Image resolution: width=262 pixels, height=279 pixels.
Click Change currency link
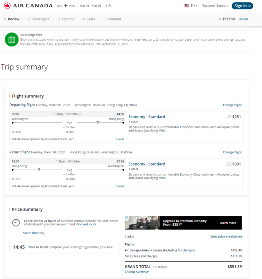(x=136, y=272)
